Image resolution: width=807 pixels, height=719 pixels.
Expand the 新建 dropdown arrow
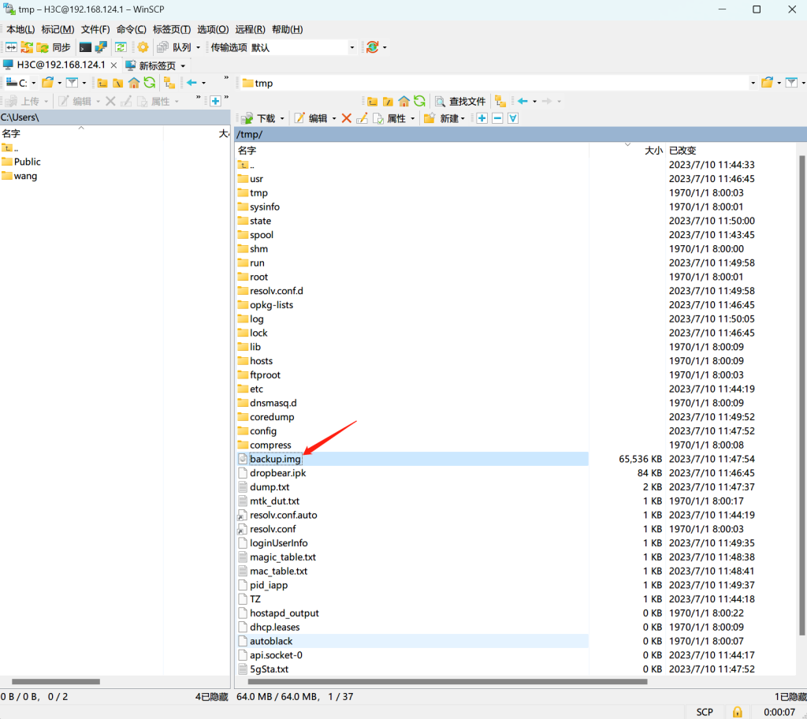463,119
